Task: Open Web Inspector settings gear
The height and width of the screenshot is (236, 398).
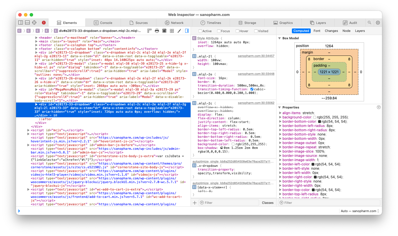Action: (378, 23)
